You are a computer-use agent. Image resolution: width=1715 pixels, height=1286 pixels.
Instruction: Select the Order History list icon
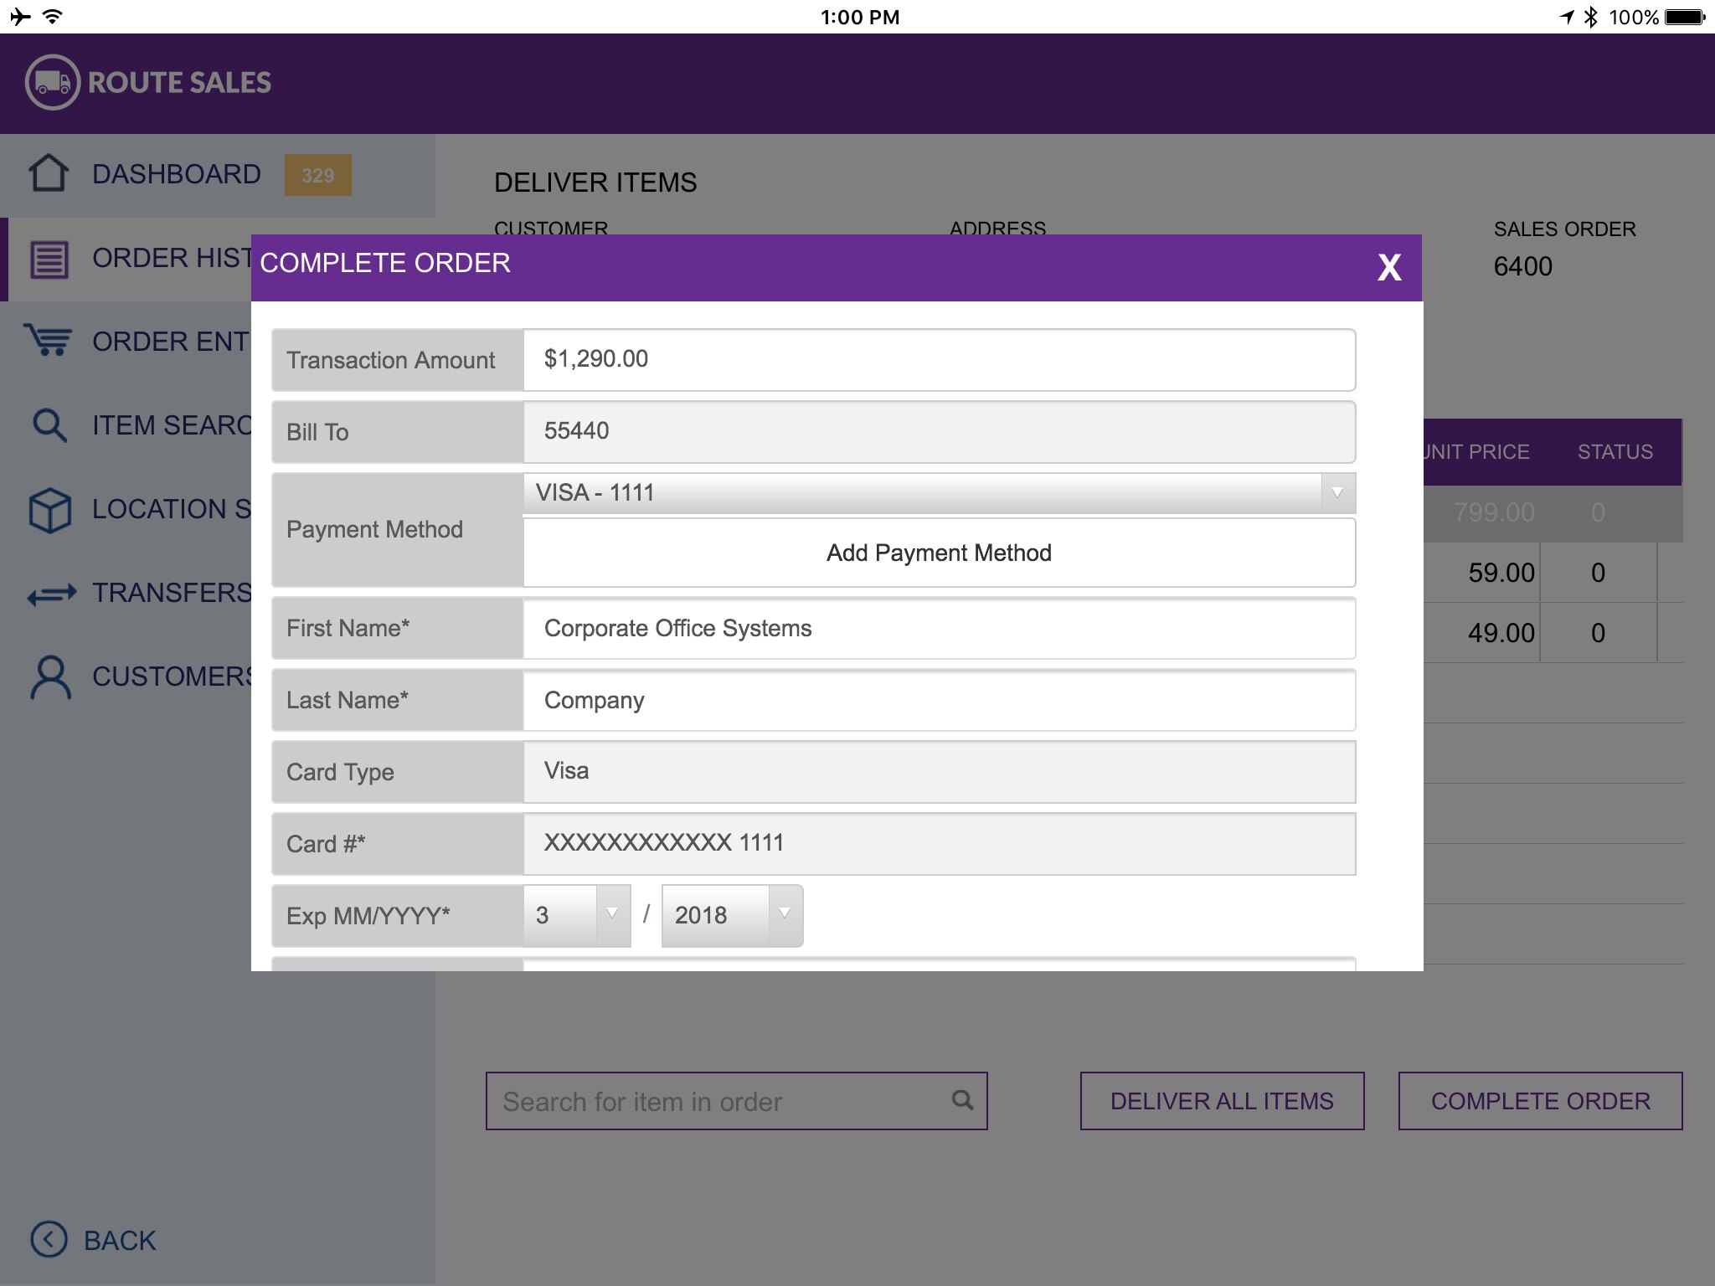49,259
